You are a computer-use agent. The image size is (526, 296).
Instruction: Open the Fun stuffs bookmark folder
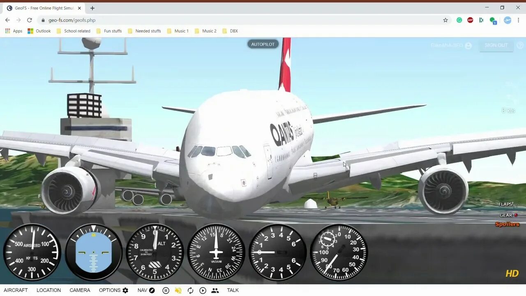click(x=109, y=31)
